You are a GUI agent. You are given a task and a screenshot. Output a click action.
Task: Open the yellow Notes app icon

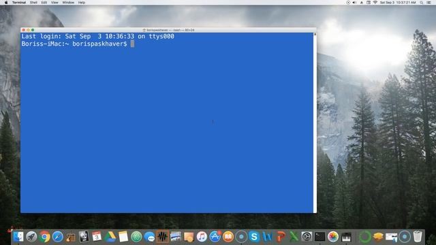tap(123, 237)
